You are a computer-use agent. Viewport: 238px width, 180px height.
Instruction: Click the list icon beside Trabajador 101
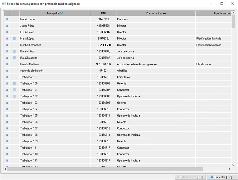15,90
